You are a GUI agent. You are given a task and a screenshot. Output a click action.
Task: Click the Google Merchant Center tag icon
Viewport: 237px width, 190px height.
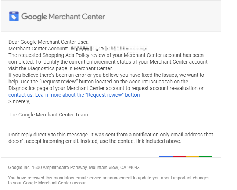point(14,16)
